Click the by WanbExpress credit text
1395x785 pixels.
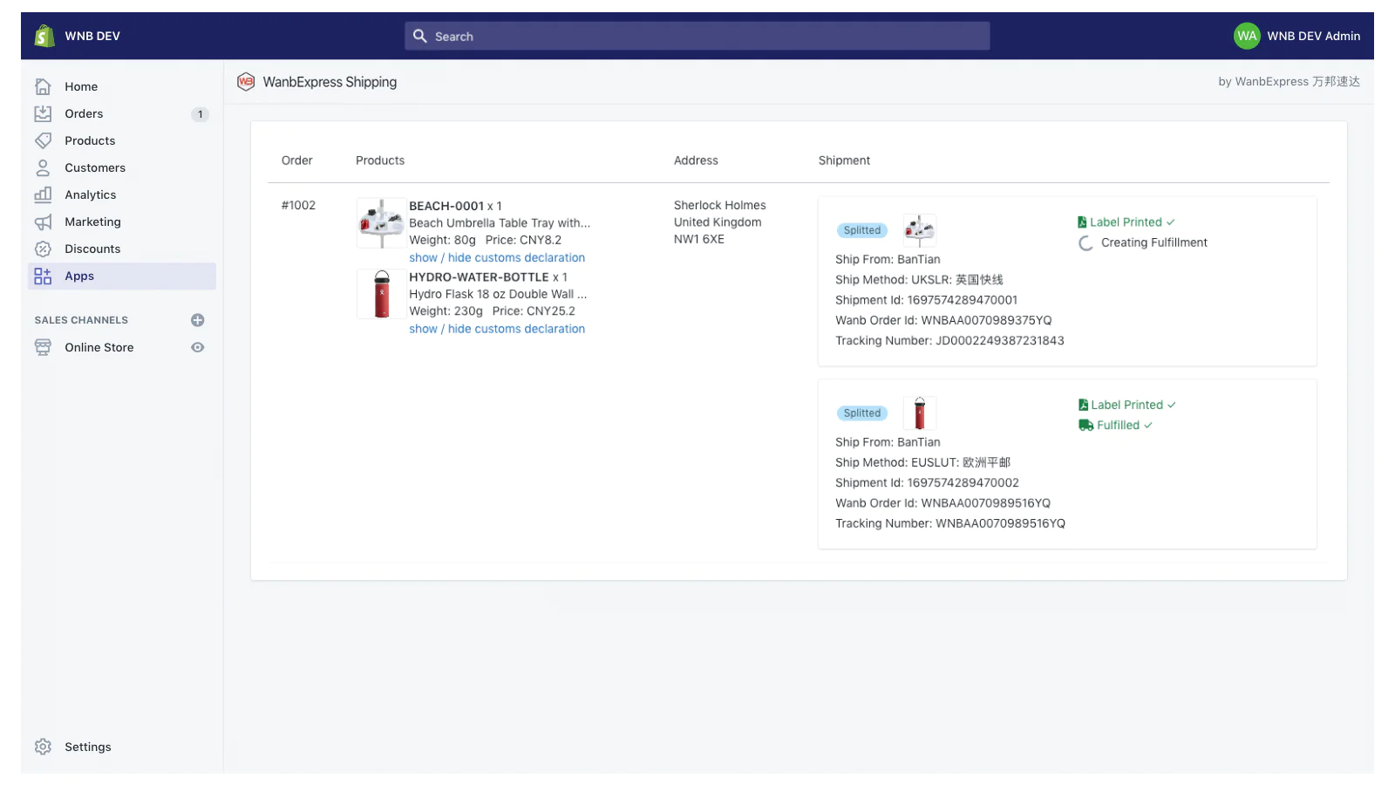point(1289,81)
